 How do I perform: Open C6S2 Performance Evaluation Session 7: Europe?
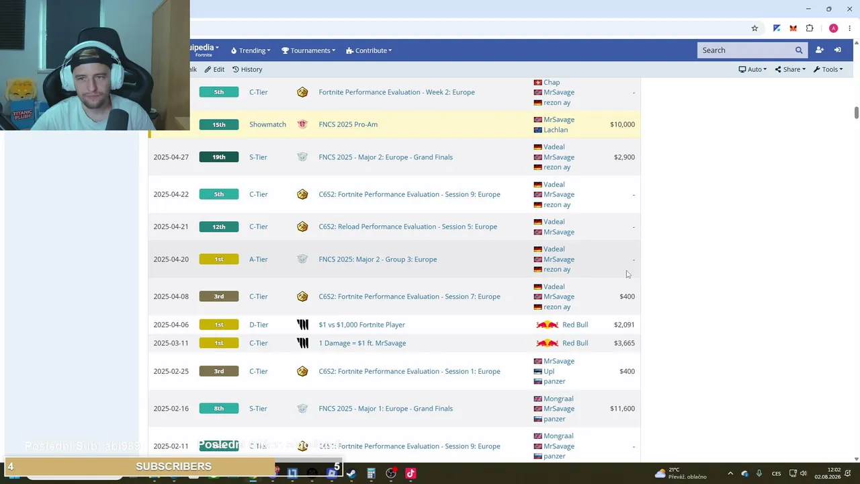[409, 296]
